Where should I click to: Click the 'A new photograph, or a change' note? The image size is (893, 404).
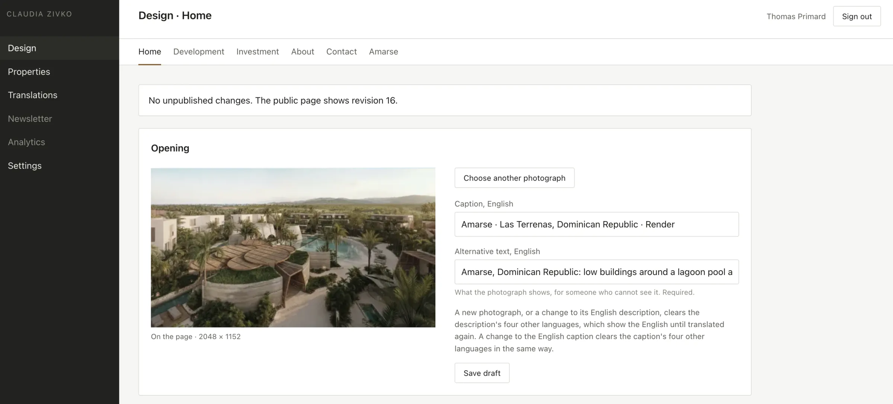[589, 330]
